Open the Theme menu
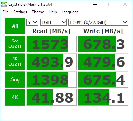This screenshot has width=133, height=121. coord(38,12)
